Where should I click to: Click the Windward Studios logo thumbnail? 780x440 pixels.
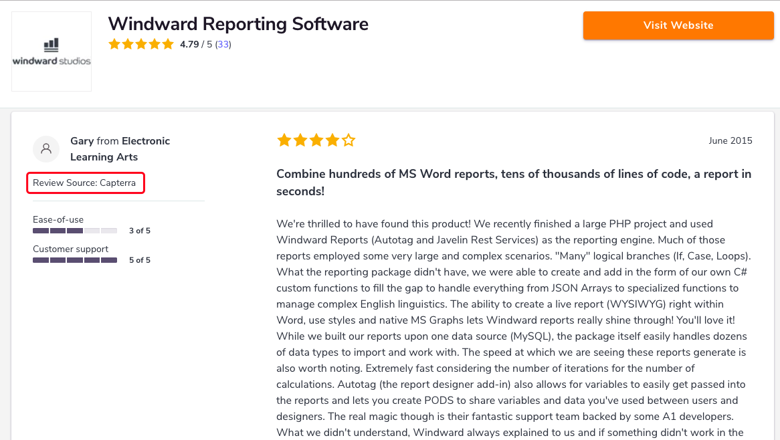pos(52,52)
